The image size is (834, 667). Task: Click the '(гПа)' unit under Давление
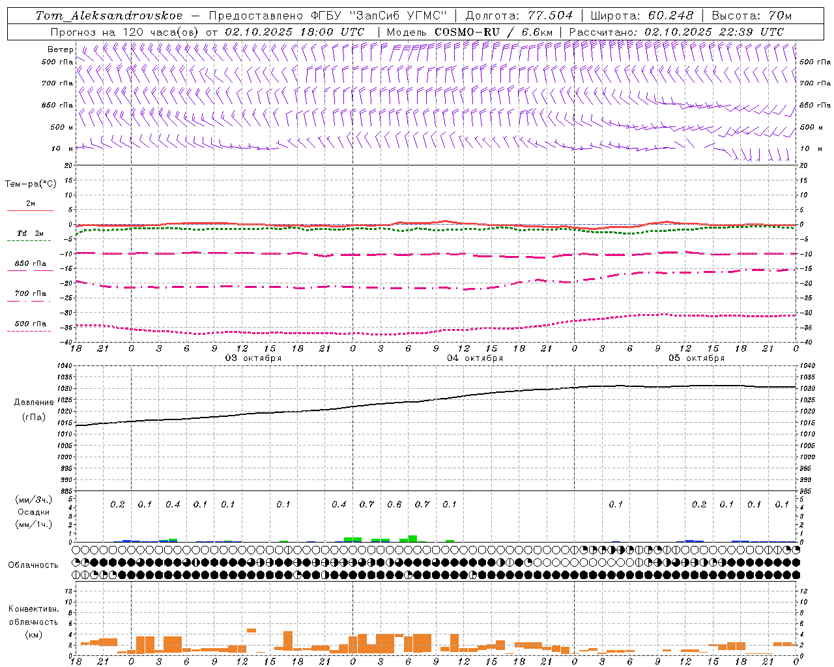click(x=34, y=417)
